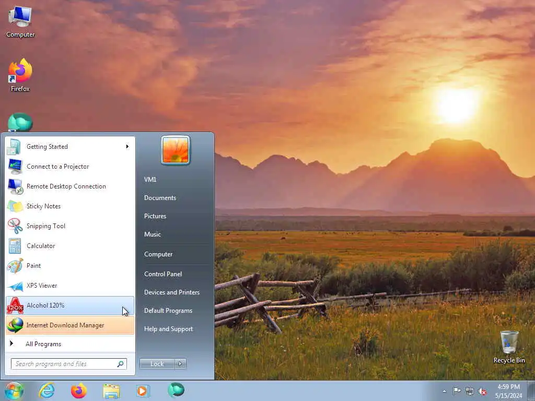535x401 pixels.
Task: Click Windows Start orb button
Action: coord(14,391)
